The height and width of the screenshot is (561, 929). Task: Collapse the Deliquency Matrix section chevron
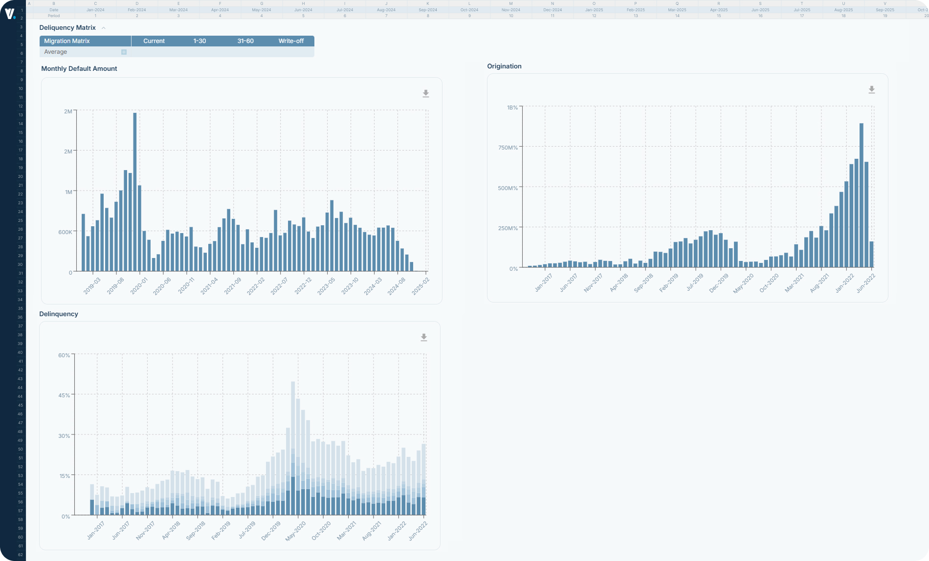pos(104,28)
